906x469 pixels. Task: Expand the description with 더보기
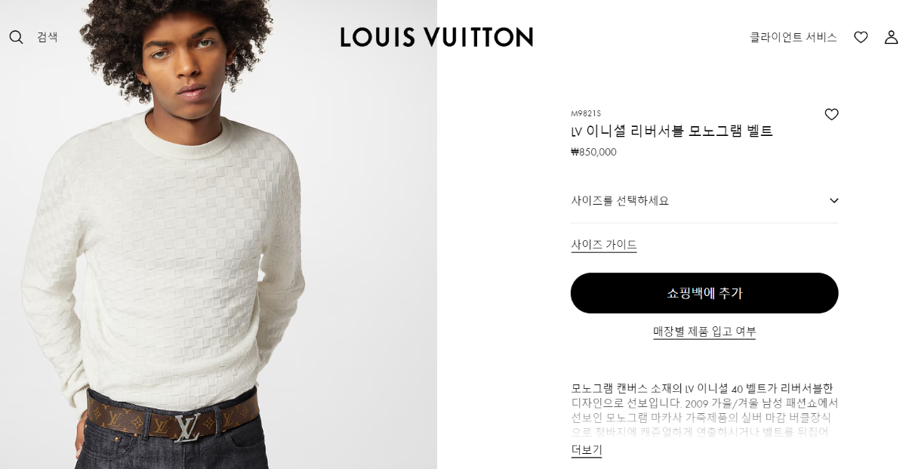[x=587, y=450]
